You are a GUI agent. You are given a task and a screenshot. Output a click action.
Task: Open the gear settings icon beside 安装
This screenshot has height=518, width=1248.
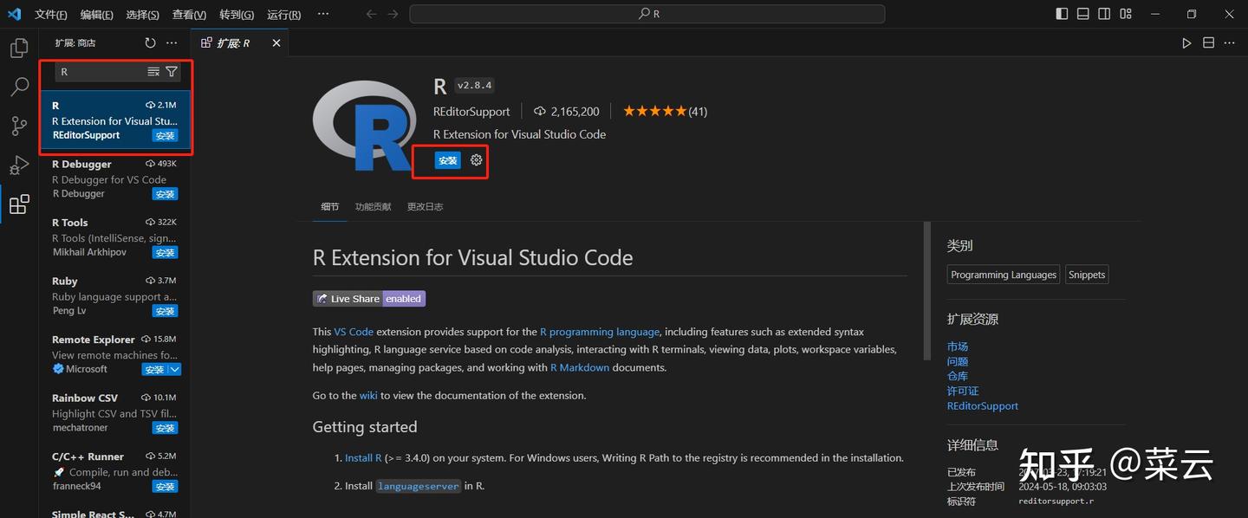point(476,159)
